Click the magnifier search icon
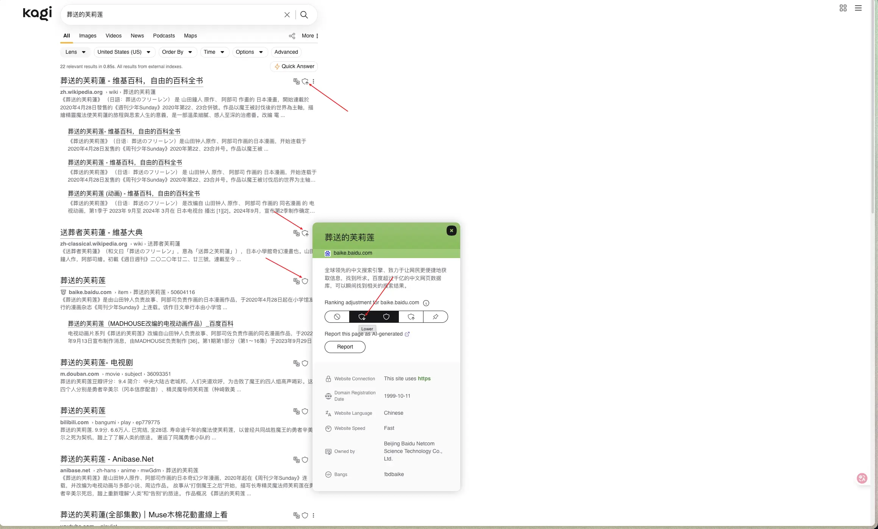 [x=304, y=15]
